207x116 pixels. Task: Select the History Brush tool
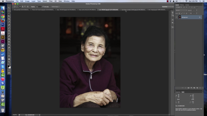(9, 34)
